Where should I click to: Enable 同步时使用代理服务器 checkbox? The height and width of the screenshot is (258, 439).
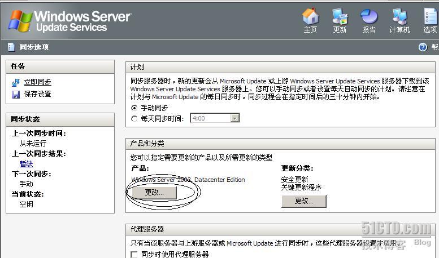click(134, 255)
